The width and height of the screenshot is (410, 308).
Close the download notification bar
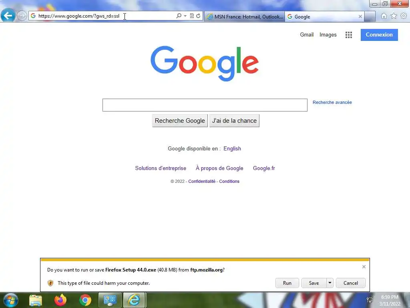[x=364, y=267]
